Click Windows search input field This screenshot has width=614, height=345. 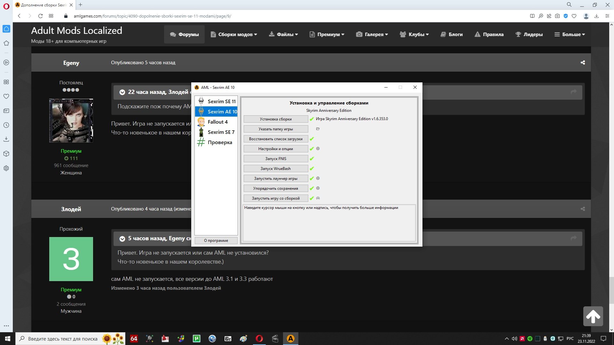[x=63, y=339]
